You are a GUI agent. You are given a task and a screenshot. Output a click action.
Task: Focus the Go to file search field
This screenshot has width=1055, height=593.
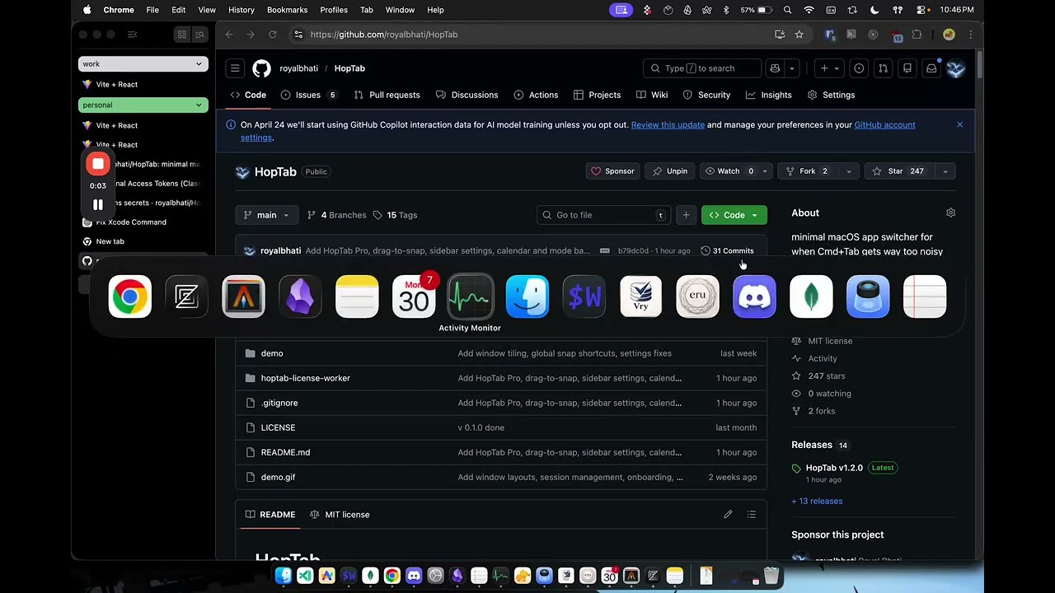(x=604, y=215)
